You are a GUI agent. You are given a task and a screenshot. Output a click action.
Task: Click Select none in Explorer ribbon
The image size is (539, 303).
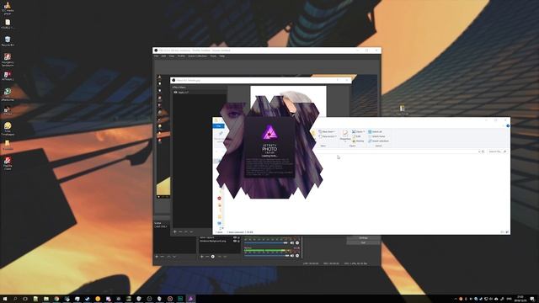(376, 136)
